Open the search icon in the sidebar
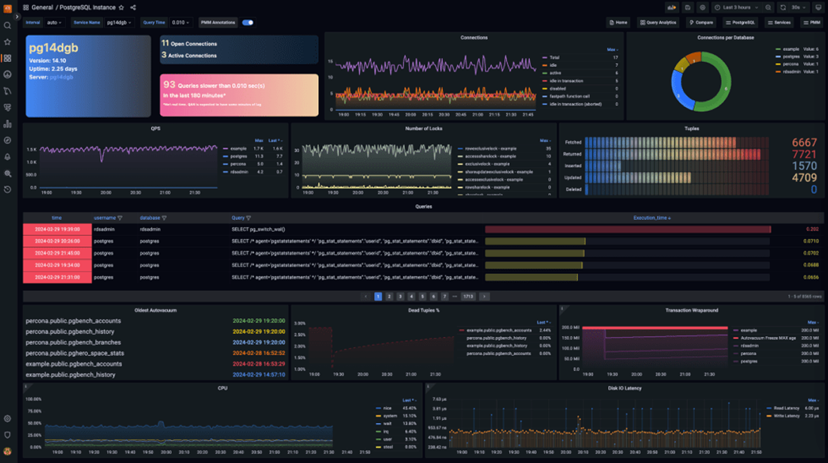828x463 pixels. [x=8, y=26]
